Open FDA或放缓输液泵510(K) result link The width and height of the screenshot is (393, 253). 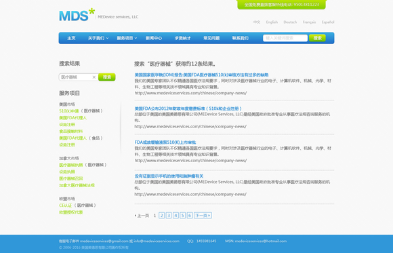click(x=165, y=142)
